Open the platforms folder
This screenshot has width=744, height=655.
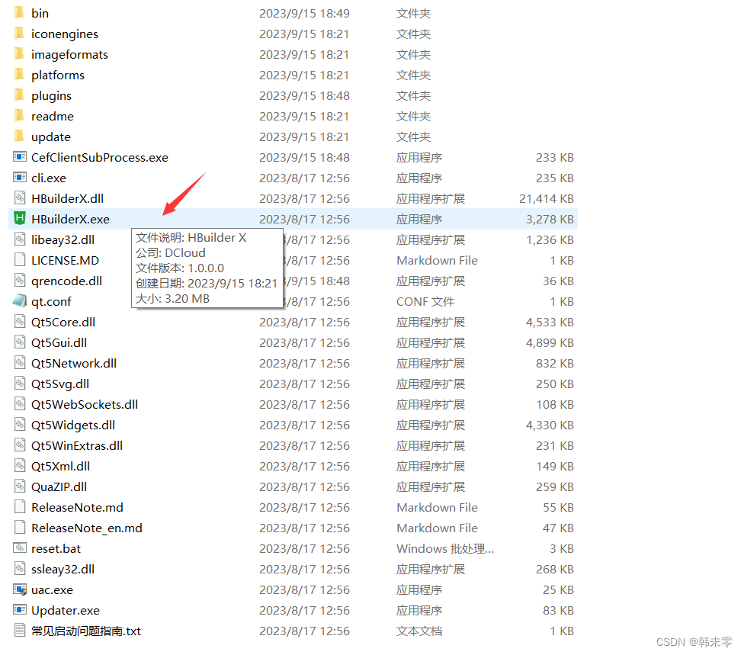click(x=58, y=75)
